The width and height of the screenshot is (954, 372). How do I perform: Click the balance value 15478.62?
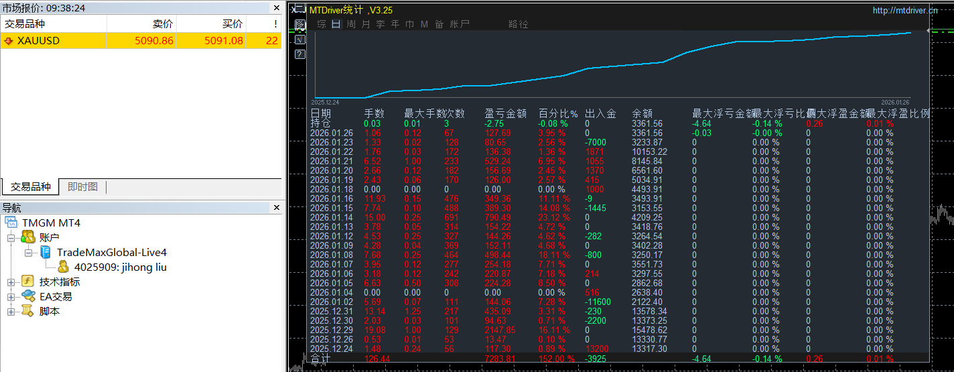point(649,330)
